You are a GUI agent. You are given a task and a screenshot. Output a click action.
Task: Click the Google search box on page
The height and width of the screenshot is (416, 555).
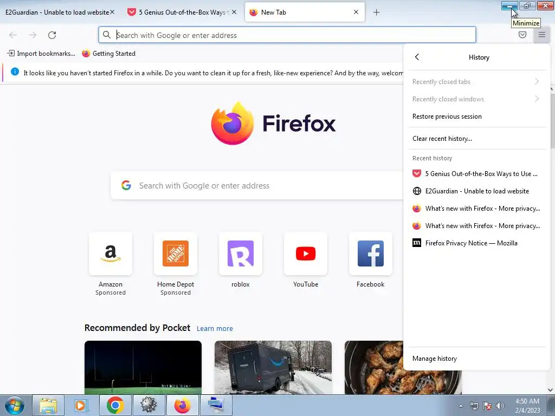[x=256, y=186]
